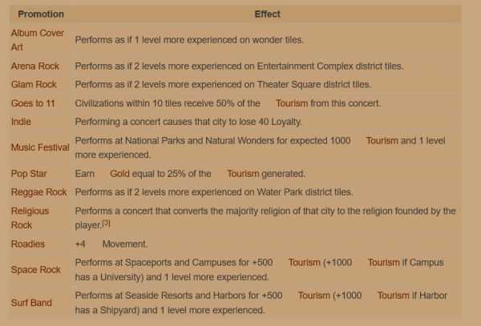This screenshot has height=326, width=481.
Task: Click the Space Rock promotion link
Action: click(35, 270)
